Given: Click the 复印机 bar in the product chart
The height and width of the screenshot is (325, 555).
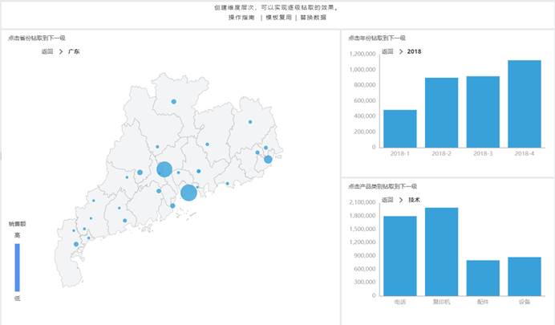Looking at the screenshot, I should pyautogui.click(x=441, y=252).
